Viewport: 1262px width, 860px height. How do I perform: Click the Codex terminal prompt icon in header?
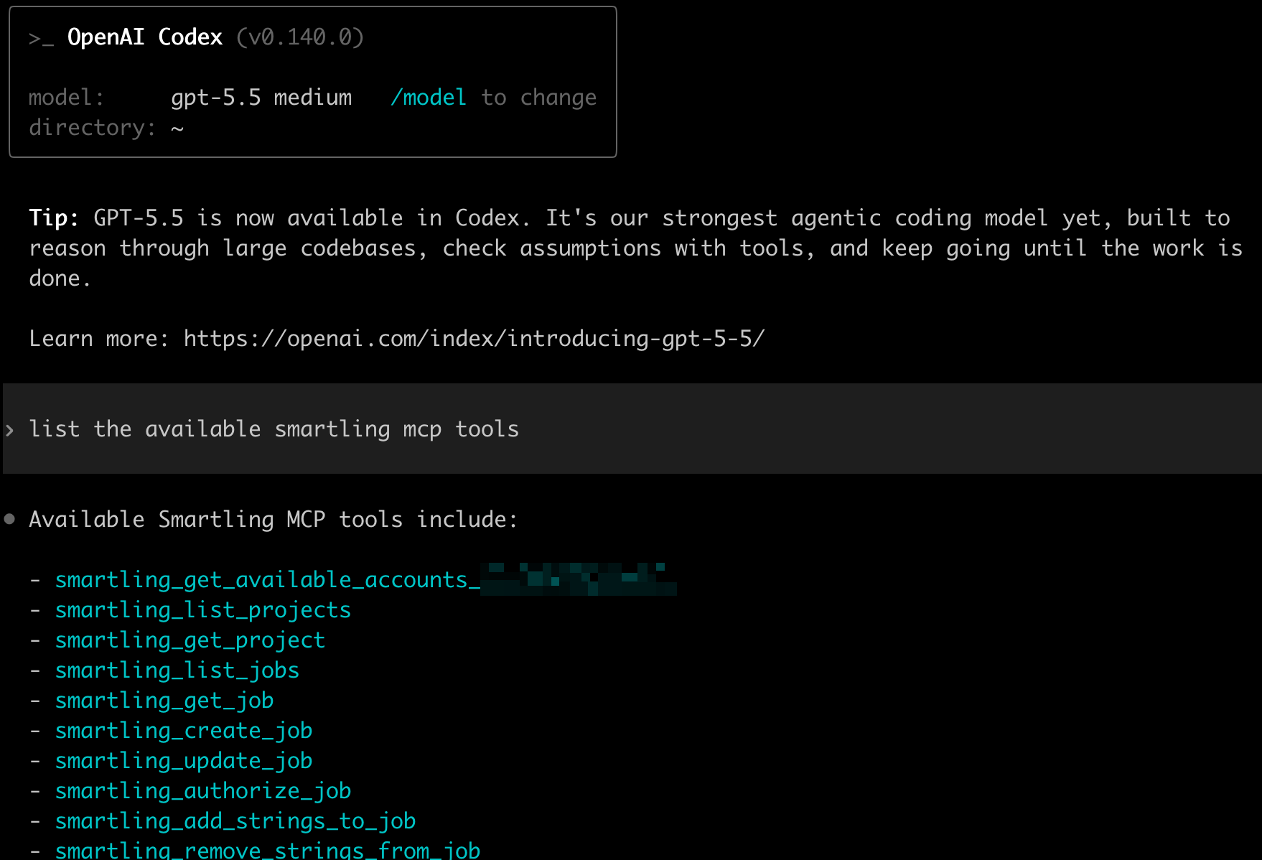pos(41,38)
